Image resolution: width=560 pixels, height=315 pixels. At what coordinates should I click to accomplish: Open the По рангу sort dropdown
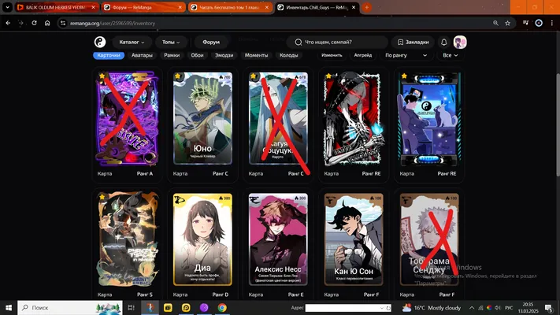pyautogui.click(x=406, y=55)
